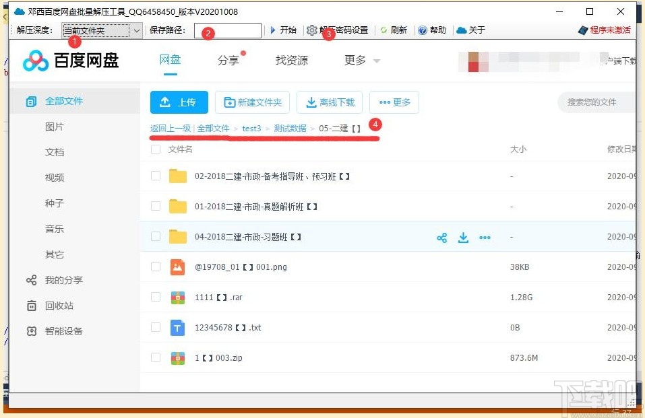Click the 保存路径 save path input field

(227, 30)
